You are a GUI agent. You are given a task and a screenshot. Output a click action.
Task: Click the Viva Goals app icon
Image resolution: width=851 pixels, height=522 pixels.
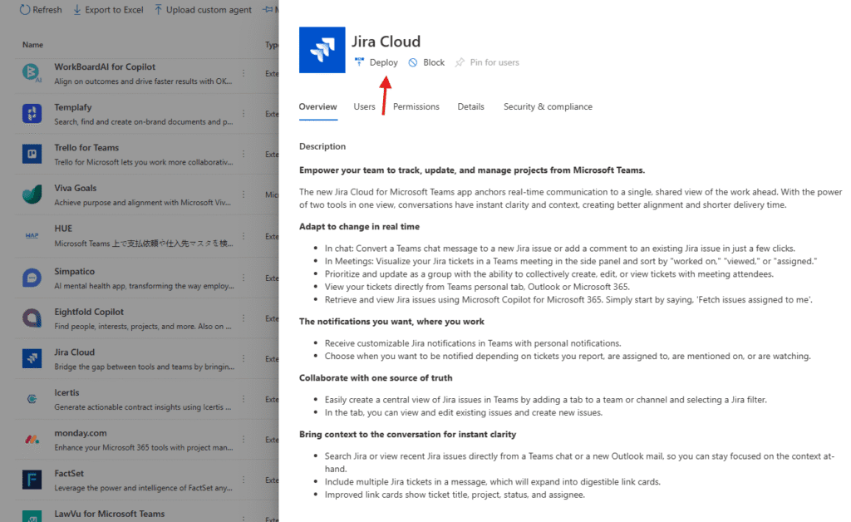[x=32, y=194]
